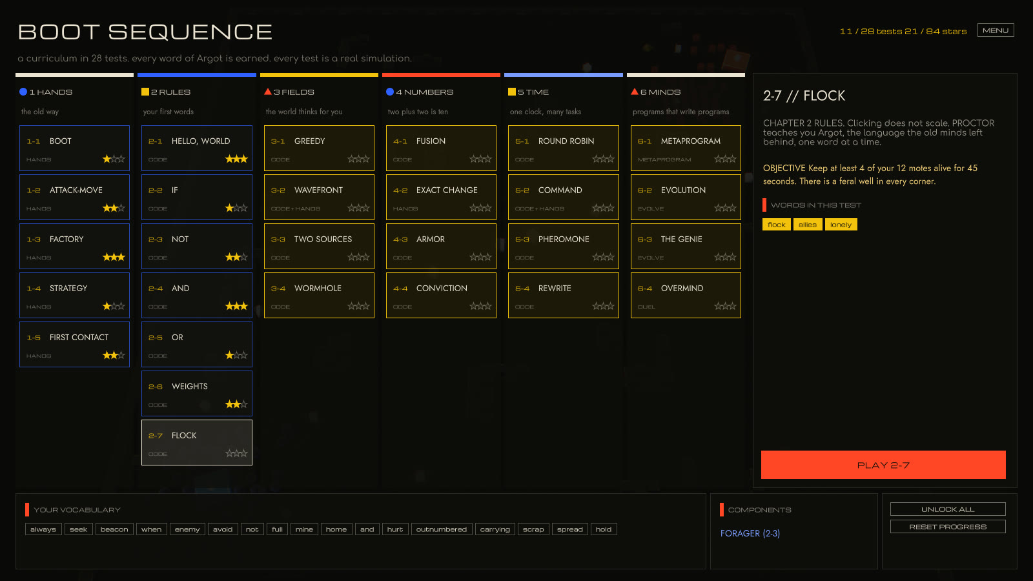Viewport: 1033px width, 581px height.
Task: Click the orange triangle icon beside 3 FIELDS
Action: point(268,92)
